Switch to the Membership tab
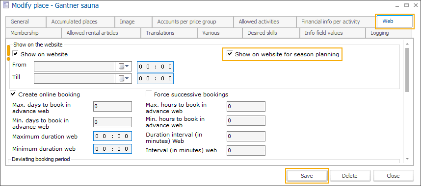Image resolution: width=421 pixels, height=186 pixels. tap(33, 33)
